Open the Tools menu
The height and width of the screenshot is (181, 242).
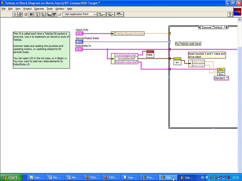[50, 9]
